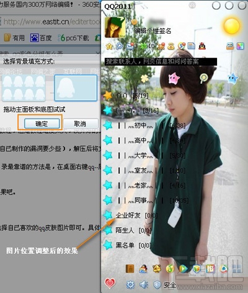Open the brown address book icon

click(130, 269)
